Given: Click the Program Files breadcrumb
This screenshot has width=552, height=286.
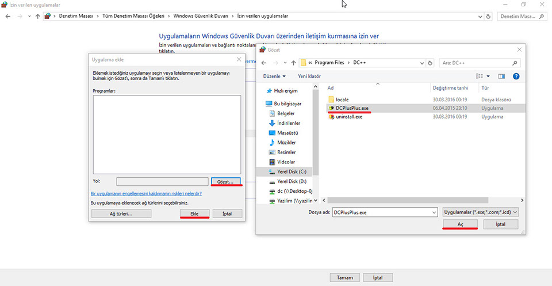Looking at the screenshot, I should (x=329, y=63).
